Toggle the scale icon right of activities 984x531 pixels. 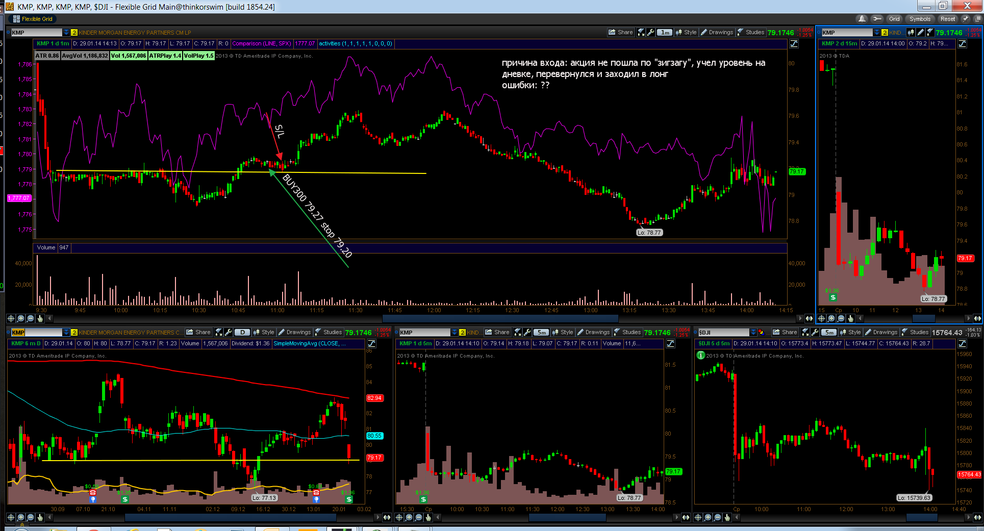[794, 44]
